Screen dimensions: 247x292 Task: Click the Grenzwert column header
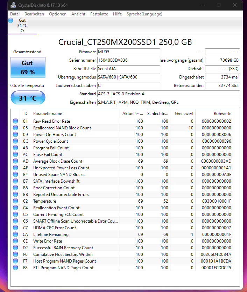click(x=183, y=114)
